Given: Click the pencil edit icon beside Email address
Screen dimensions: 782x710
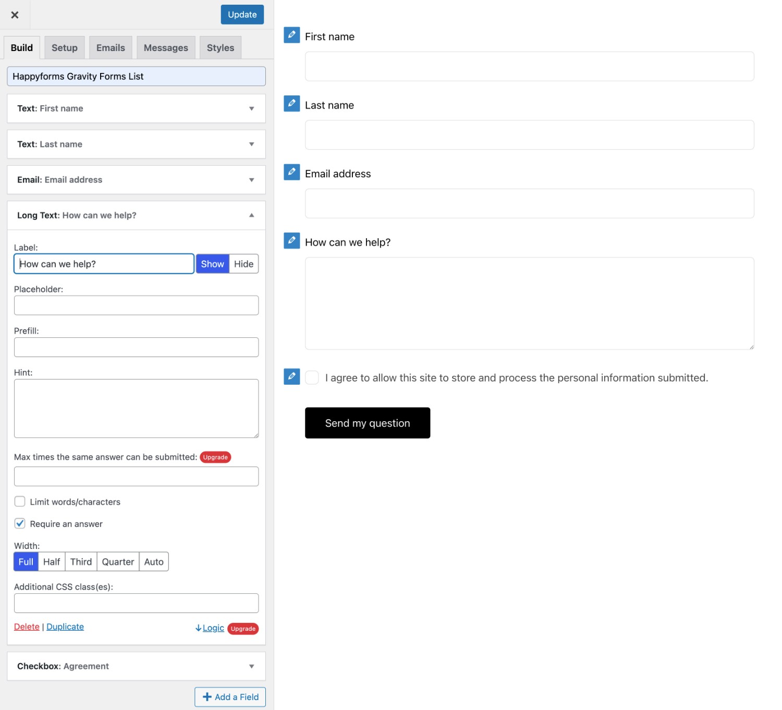Looking at the screenshot, I should pyautogui.click(x=292, y=172).
